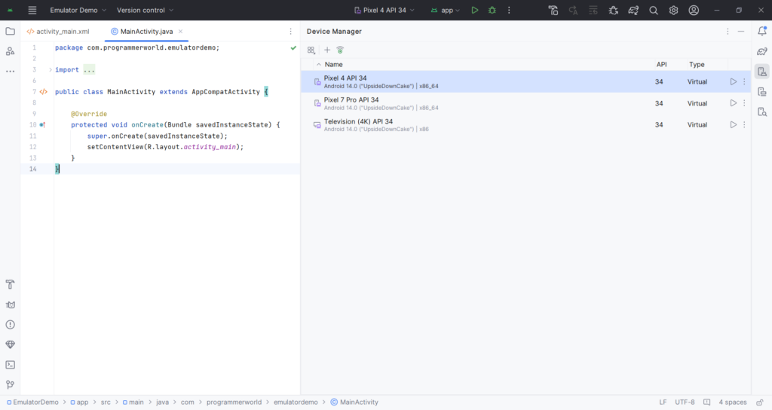Screen dimensions: 772x410
Task: Open overflow menu for Television (4K) API 34
Action: [x=744, y=124]
